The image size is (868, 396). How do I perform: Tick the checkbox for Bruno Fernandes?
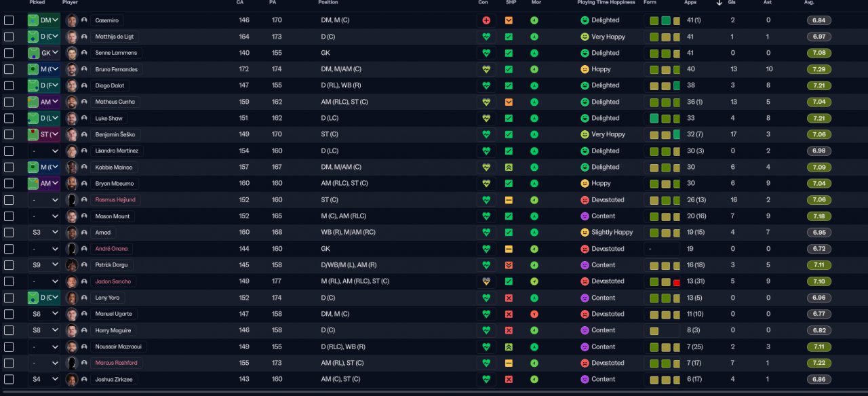tap(9, 69)
